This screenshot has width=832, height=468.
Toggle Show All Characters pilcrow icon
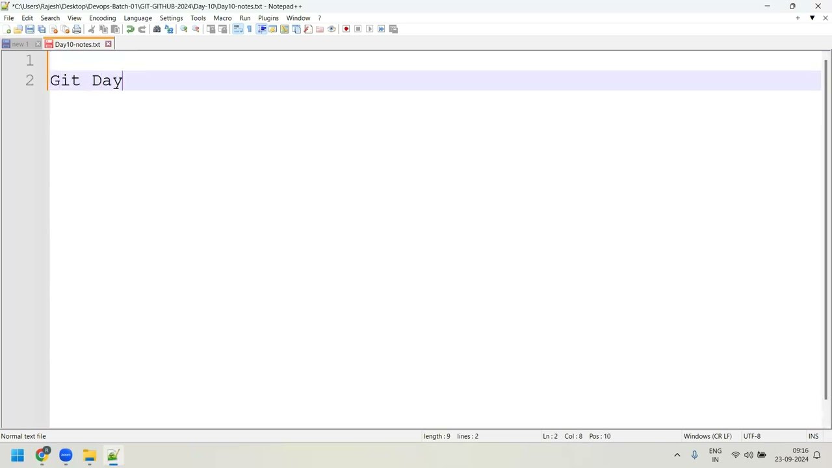coord(249,29)
